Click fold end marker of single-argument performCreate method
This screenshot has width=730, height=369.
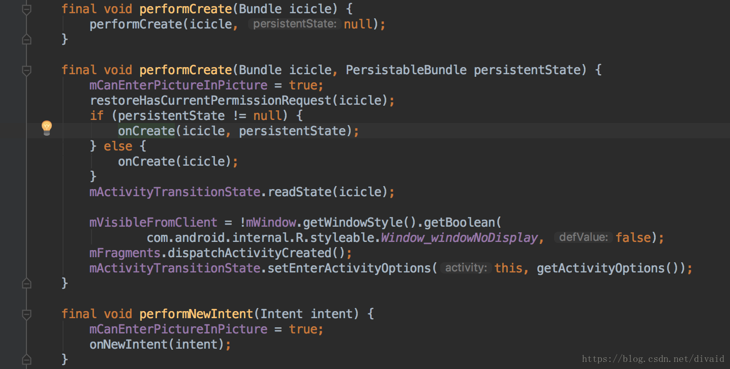click(27, 39)
